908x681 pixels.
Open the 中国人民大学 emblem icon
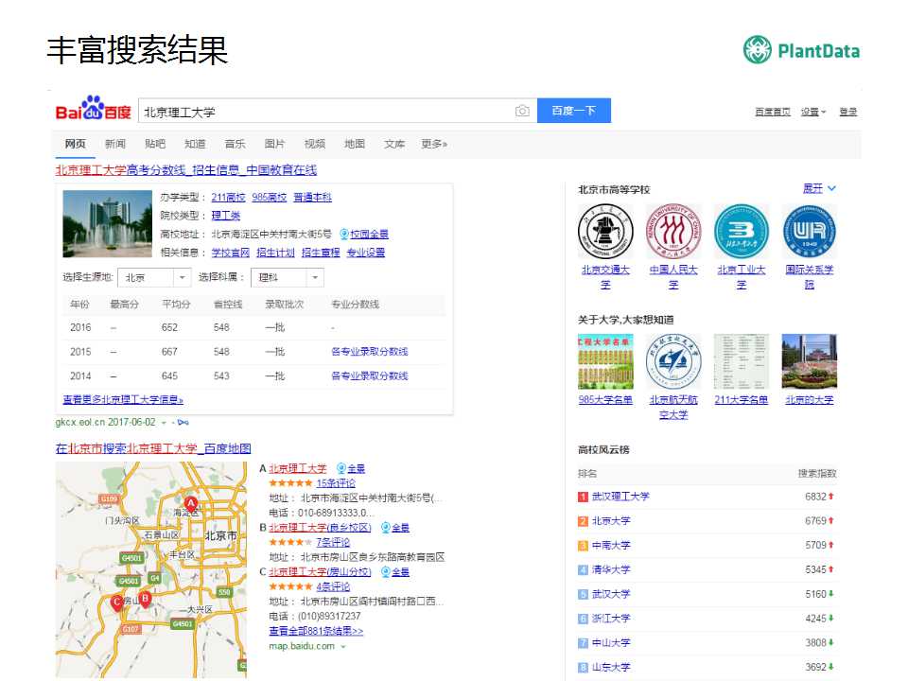(x=673, y=232)
